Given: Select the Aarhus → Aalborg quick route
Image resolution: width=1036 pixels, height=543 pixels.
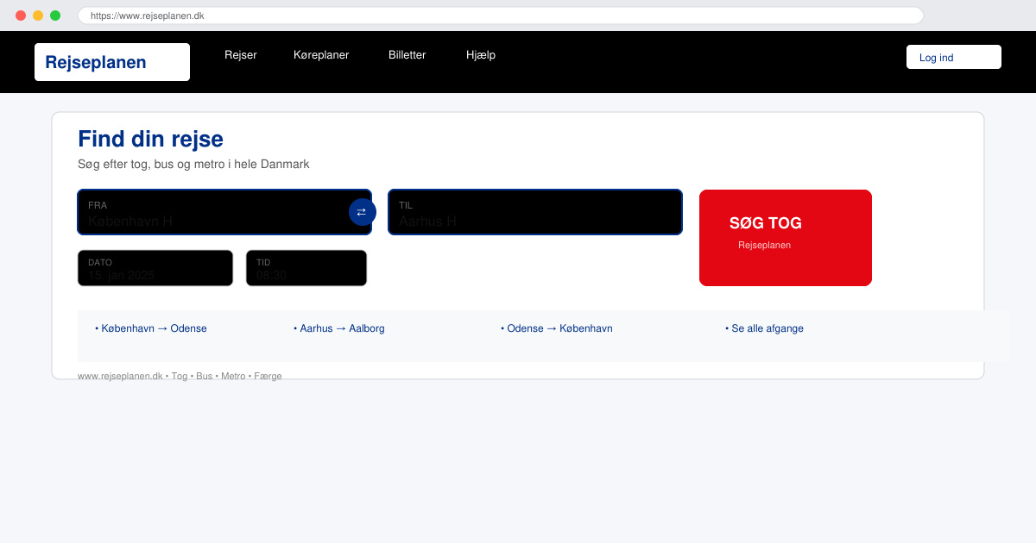Looking at the screenshot, I should coord(339,328).
